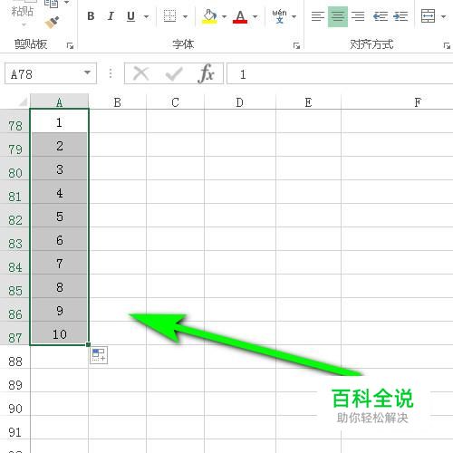Viewport: 453px width, 453px height.
Task: Cancel formula entry X button
Action: point(141,73)
